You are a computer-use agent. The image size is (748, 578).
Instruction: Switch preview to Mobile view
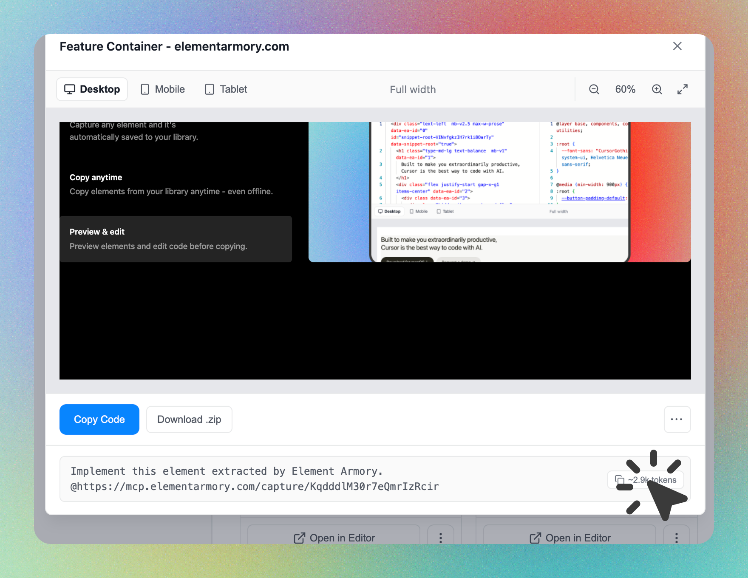coord(162,89)
